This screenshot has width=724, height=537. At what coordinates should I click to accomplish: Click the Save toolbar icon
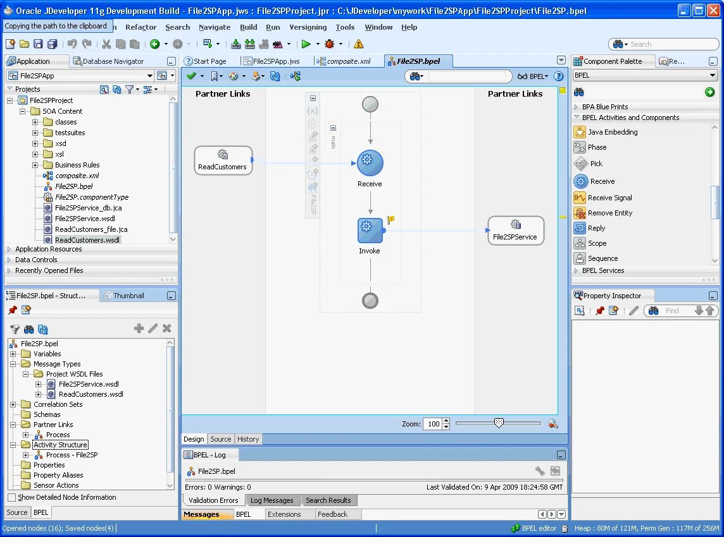click(39, 44)
